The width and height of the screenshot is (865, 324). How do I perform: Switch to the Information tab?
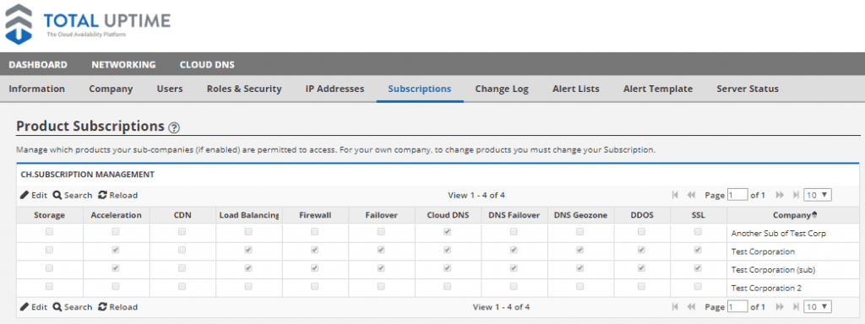coord(37,89)
